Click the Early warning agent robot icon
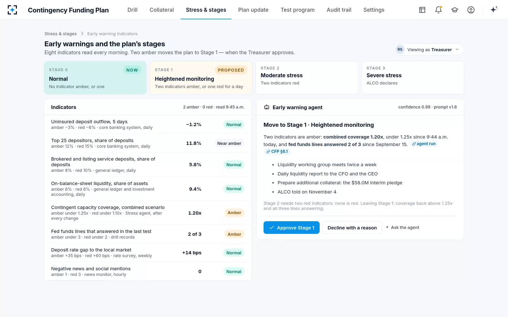 [267, 107]
